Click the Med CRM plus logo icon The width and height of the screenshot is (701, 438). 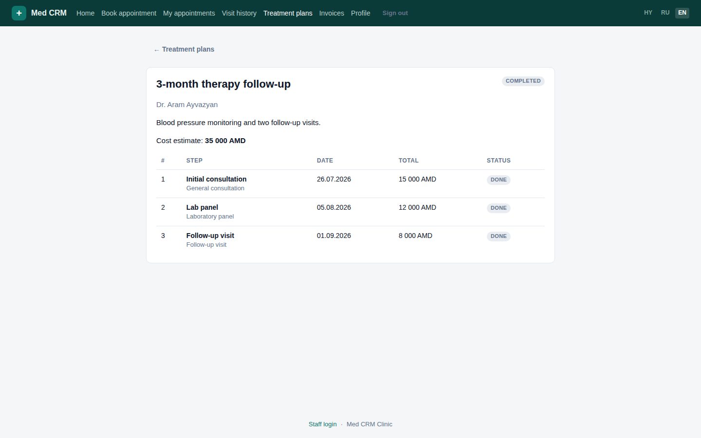19,13
